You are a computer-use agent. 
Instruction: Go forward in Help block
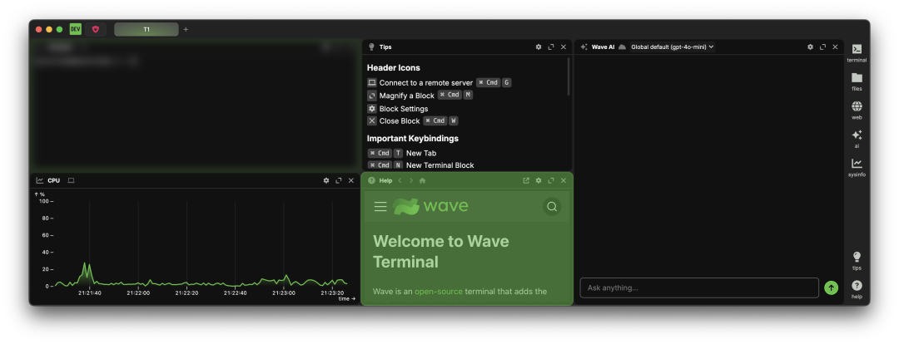tap(411, 180)
